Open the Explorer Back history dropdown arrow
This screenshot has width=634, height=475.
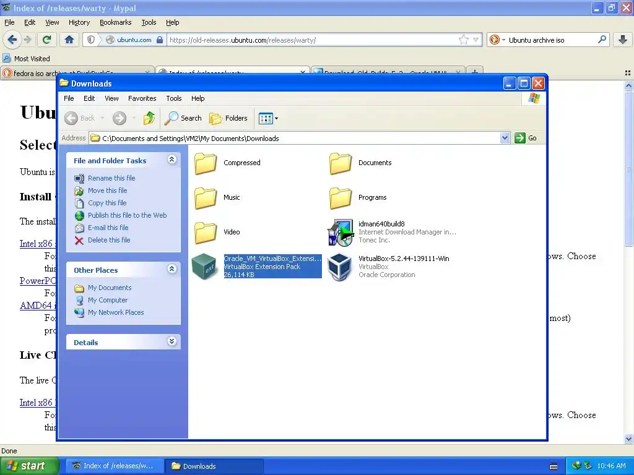tap(102, 118)
